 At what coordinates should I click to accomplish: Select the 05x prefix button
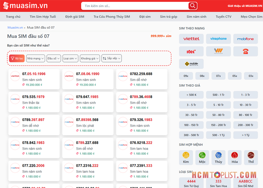[x=235, y=76]
